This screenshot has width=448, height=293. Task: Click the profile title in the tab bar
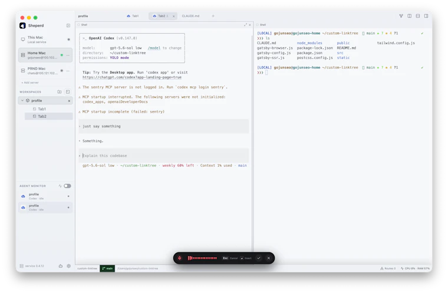click(83, 16)
